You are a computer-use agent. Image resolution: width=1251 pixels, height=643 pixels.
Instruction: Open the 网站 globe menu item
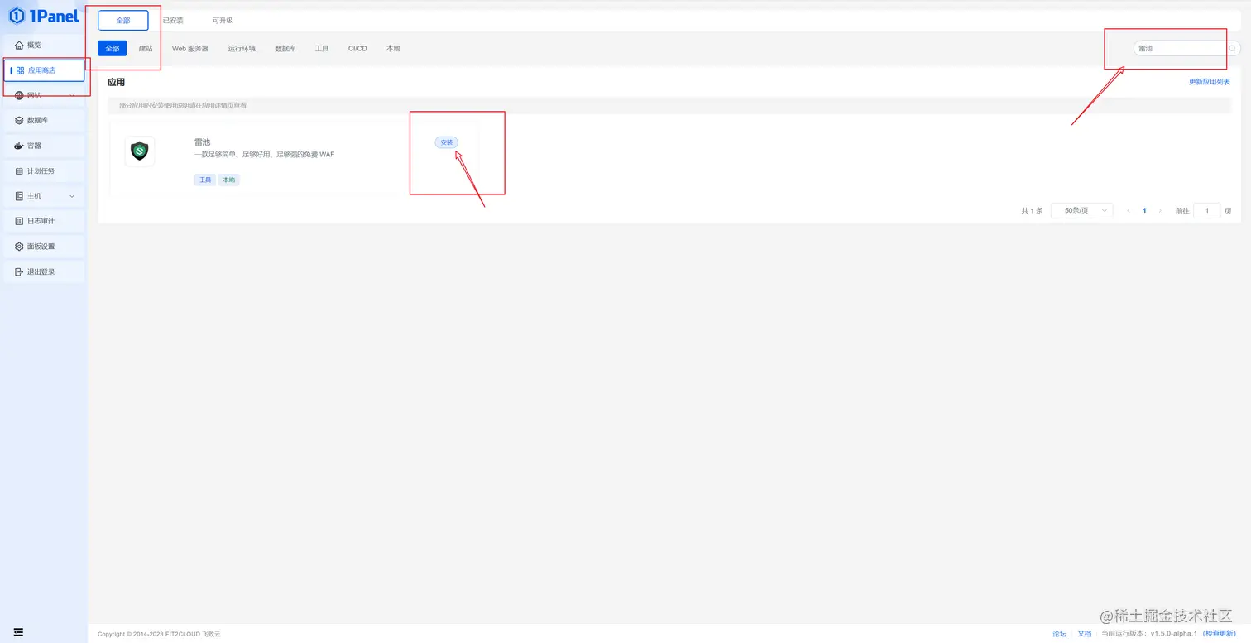coord(20,96)
